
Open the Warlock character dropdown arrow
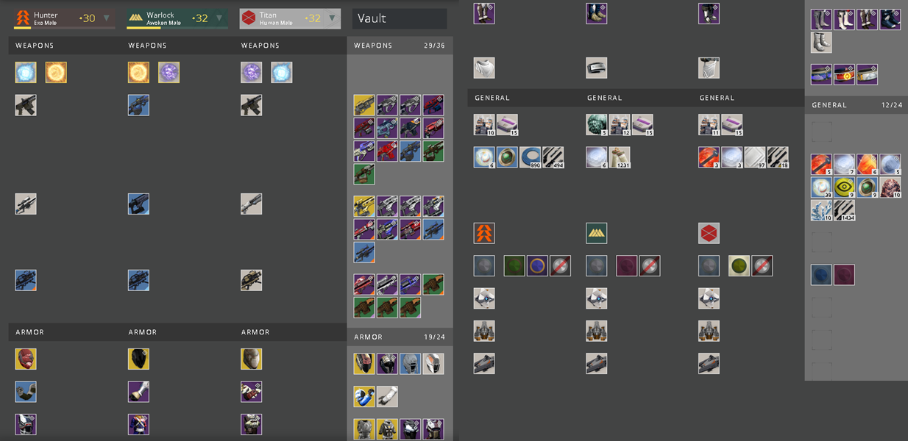coord(219,18)
